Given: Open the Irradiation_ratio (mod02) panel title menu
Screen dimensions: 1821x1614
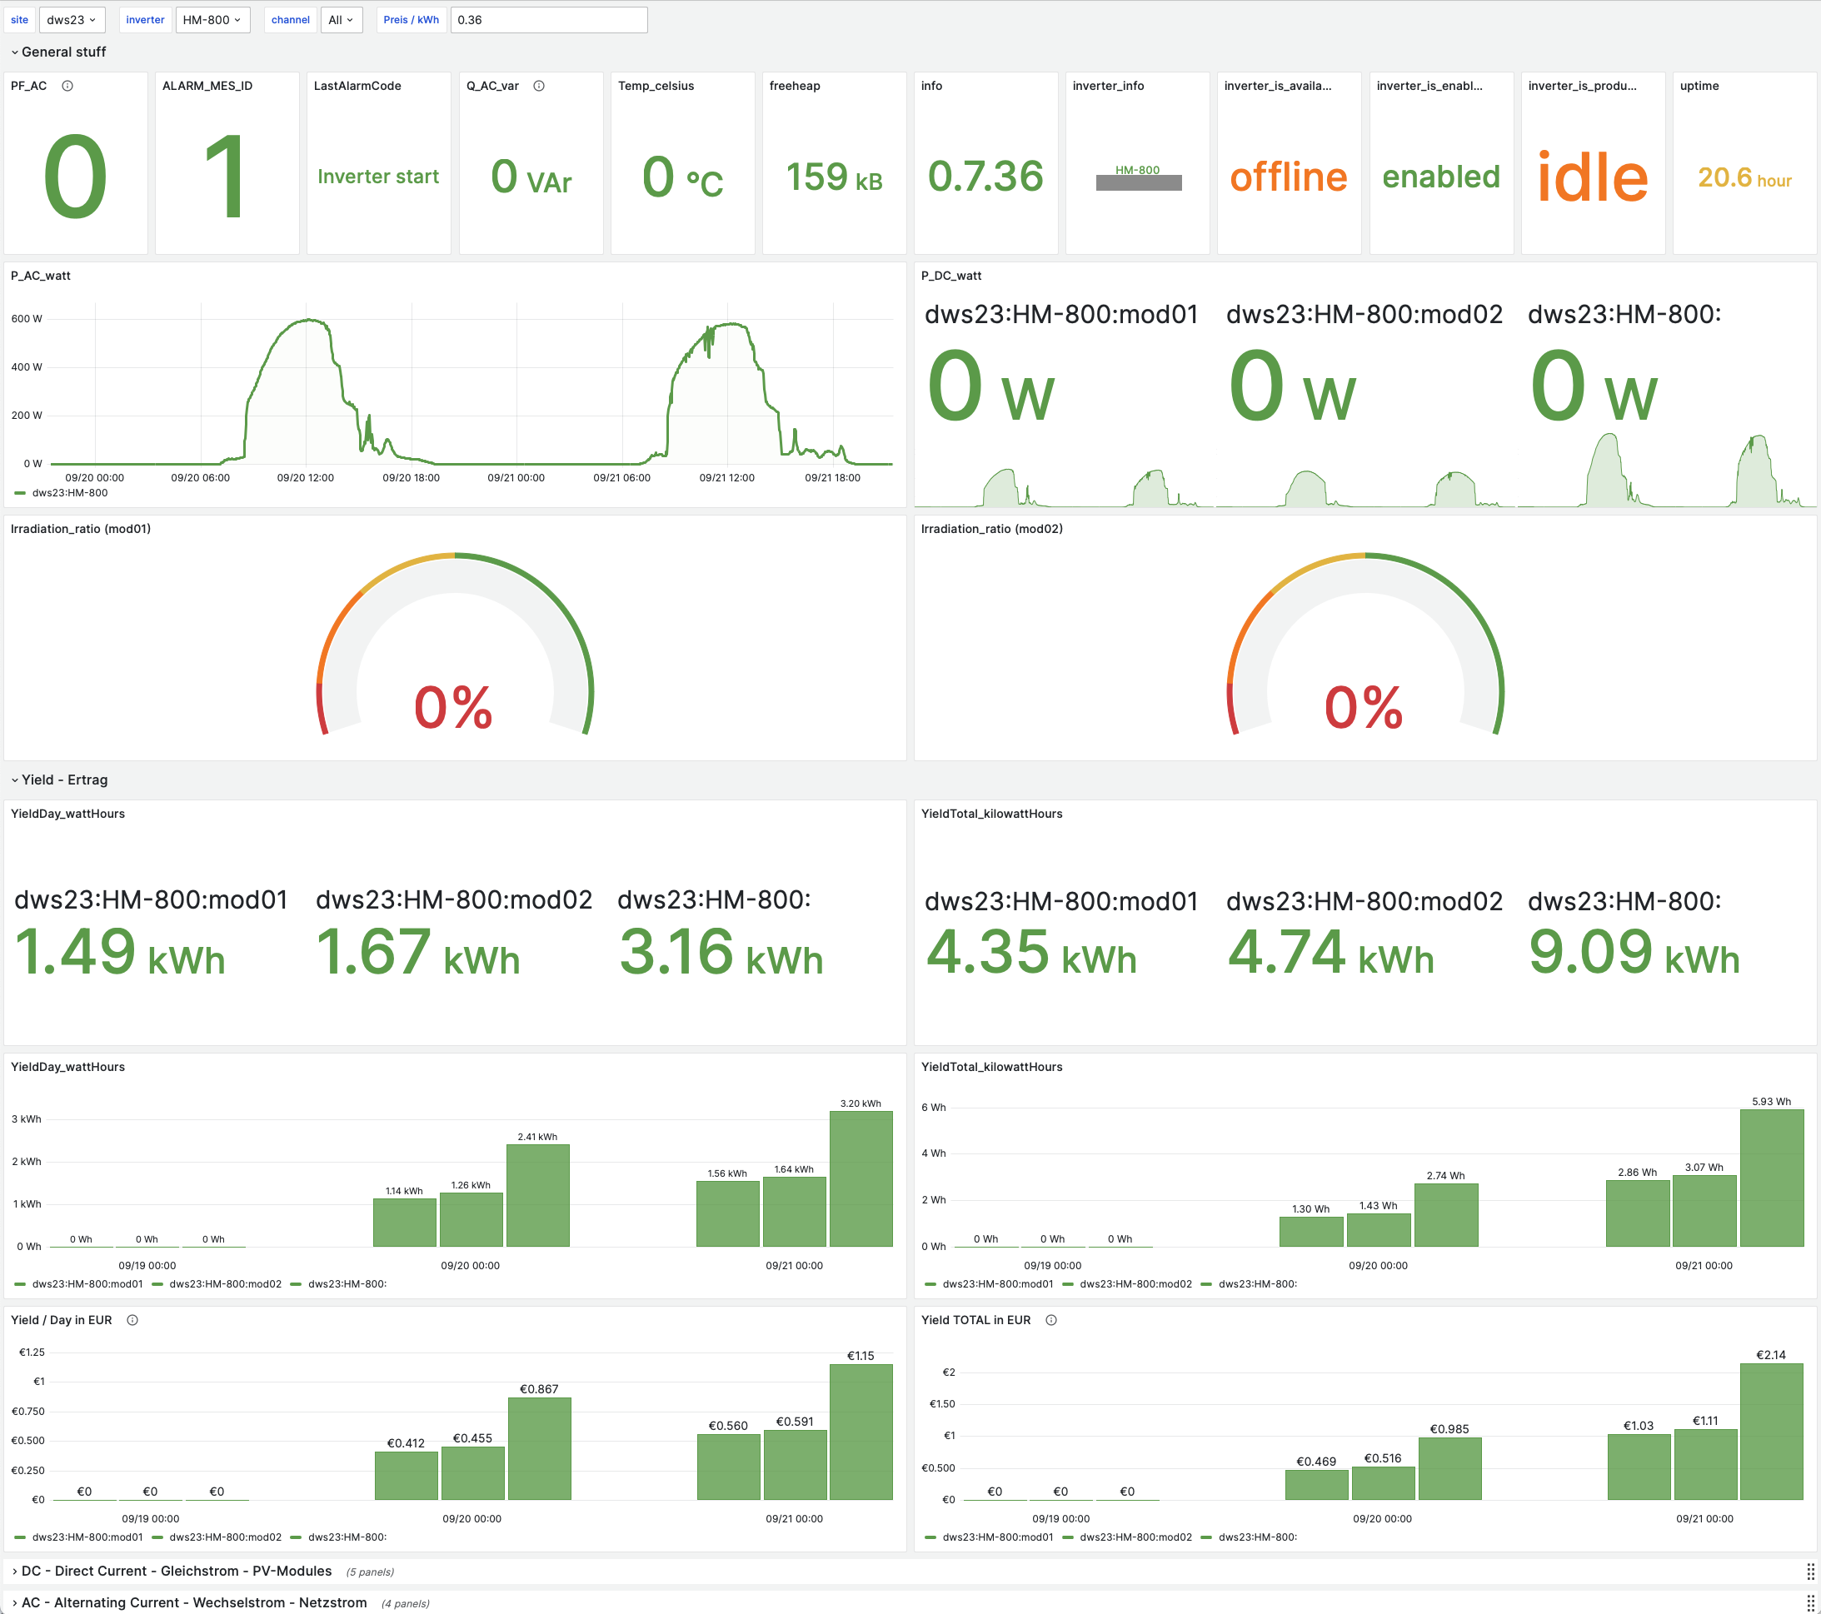Looking at the screenshot, I should (x=990, y=528).
